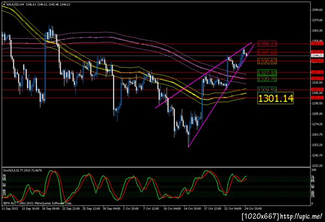Click the XAUUSD,H4 chart title text
The image size is (325, 222).
pos(15,4)
